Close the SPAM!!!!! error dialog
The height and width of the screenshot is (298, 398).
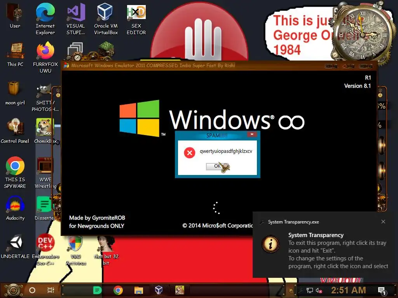(x=252, y=134)
